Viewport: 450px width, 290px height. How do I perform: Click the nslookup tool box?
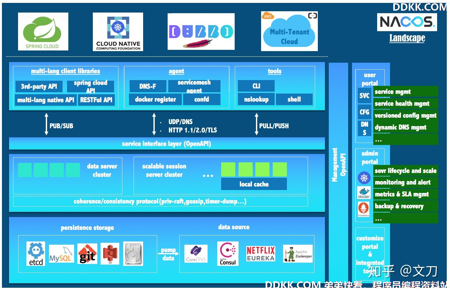tap(256, 99)
